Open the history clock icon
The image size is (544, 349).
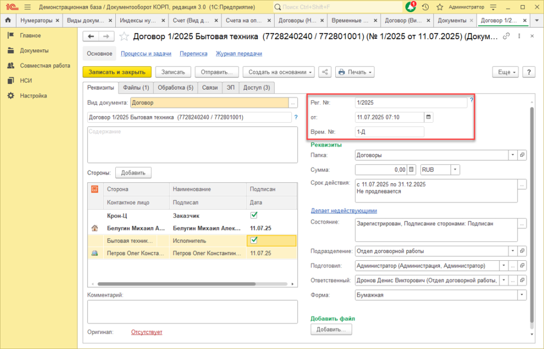[x=425, y=7]
